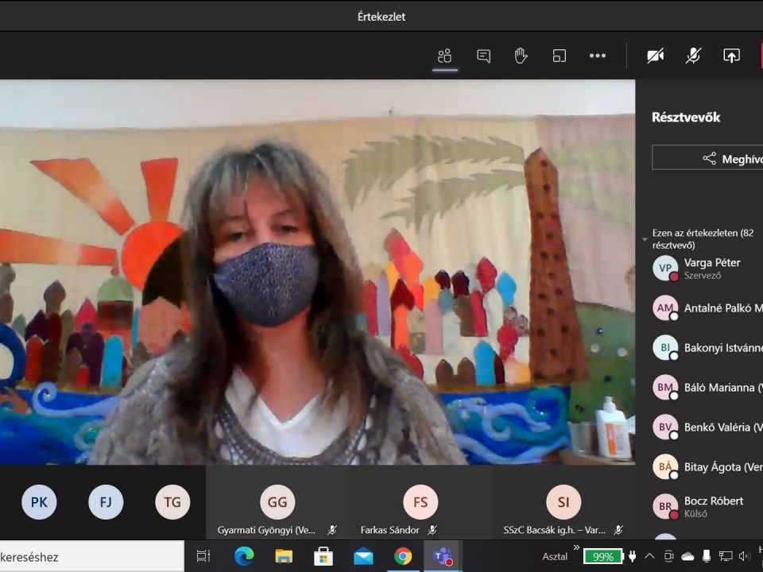Click the Windows search box
Image resolution: width=763 pixels, height=572 pixels.
[x=87, y=556]
